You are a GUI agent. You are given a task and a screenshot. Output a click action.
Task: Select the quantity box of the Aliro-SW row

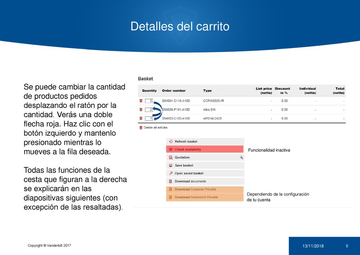tap(149, 110)
